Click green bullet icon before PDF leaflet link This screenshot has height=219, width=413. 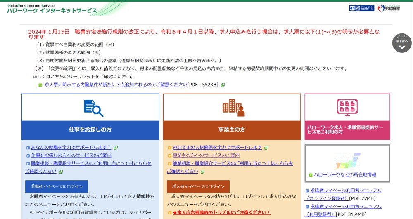click(40, 85)
